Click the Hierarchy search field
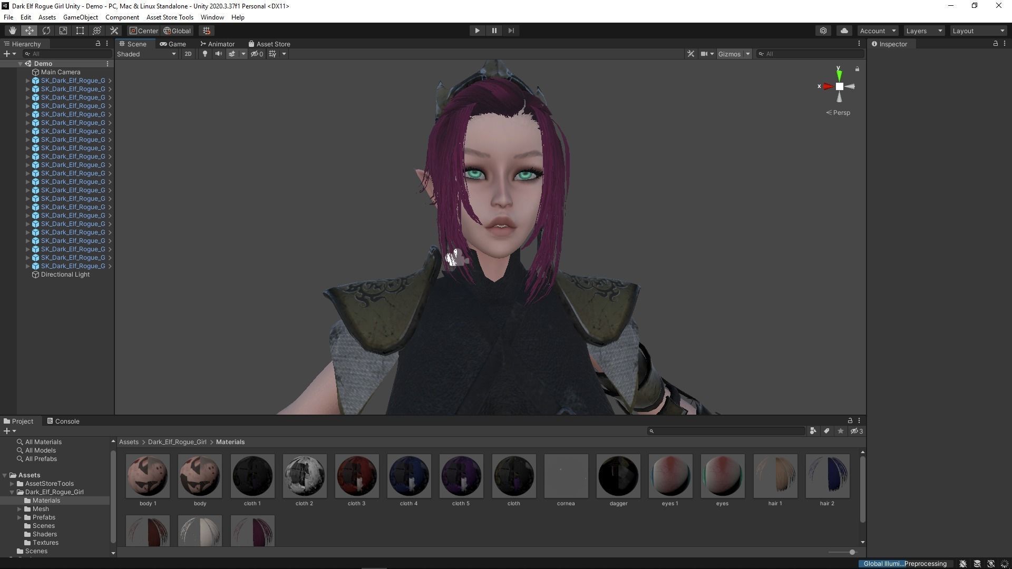This screenshot has height=569, width=1012. click(68, 54)
